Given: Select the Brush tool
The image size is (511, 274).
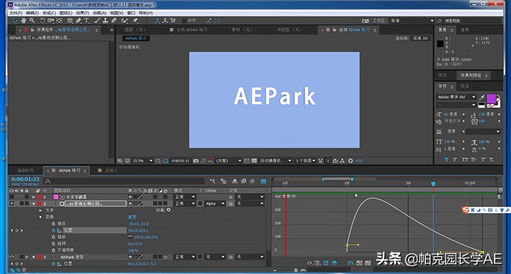Looking at the screenshot, I should [97, 20].
